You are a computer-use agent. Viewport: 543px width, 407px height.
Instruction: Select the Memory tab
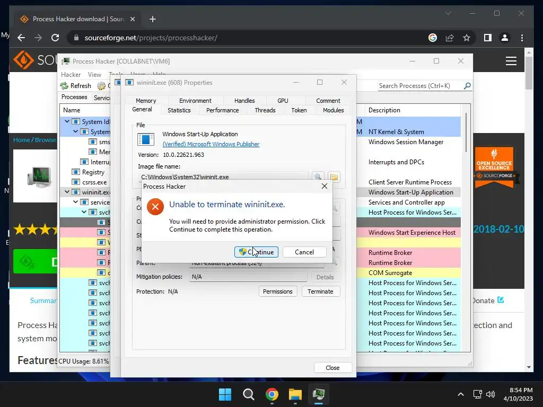pos(146,101)
